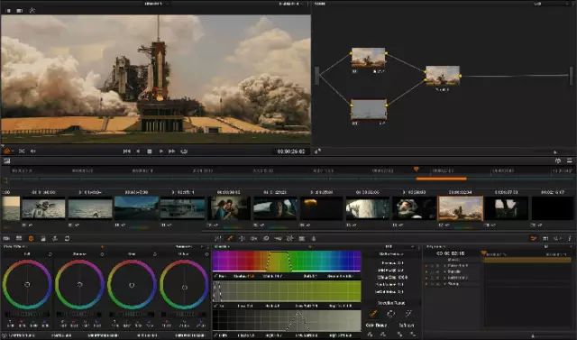Stop playback in the viewer
Screen dimensions: 577x340
tap(150, 152)
